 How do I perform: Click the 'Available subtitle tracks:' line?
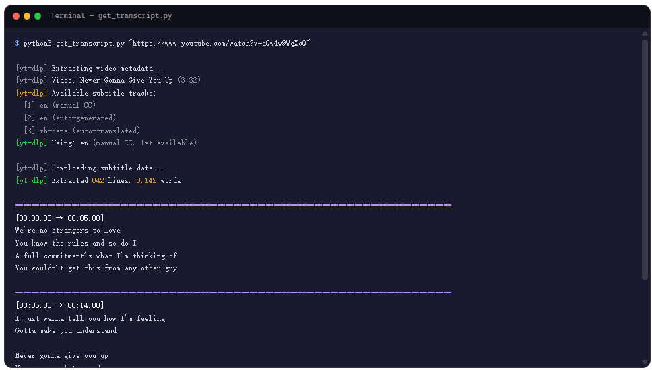(86, 93)
